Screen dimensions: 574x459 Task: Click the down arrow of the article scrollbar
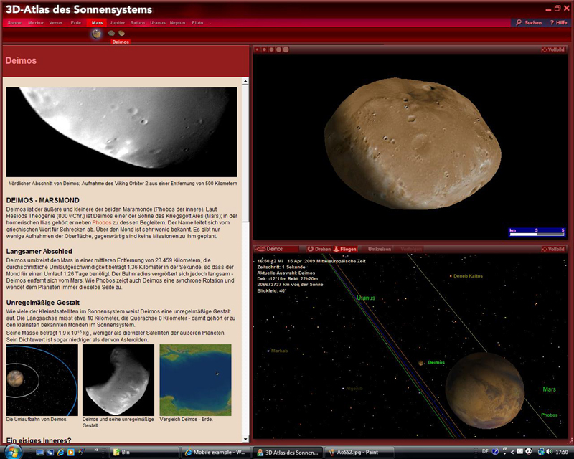(x=245, y=439)
